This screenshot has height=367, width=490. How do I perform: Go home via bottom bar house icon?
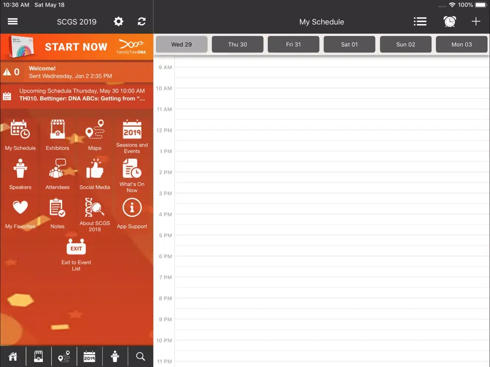pyautogui.click(x=13, y=356)
